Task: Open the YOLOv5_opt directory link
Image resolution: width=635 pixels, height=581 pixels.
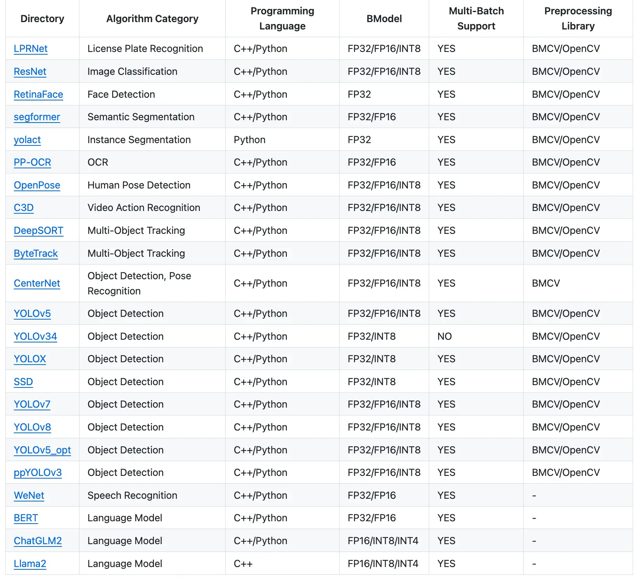Action: tap(42, 450)
